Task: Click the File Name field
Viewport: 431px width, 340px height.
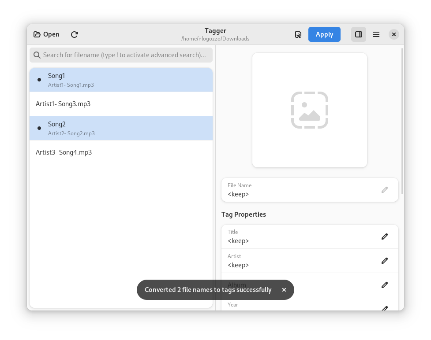Action: pyautogui.click(x=310, y=190)
